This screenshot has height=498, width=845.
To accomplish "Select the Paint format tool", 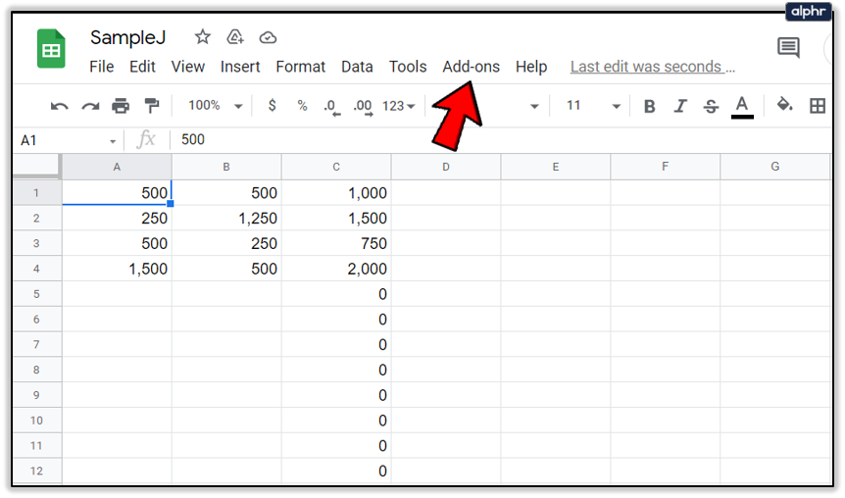I will (152, 106).
